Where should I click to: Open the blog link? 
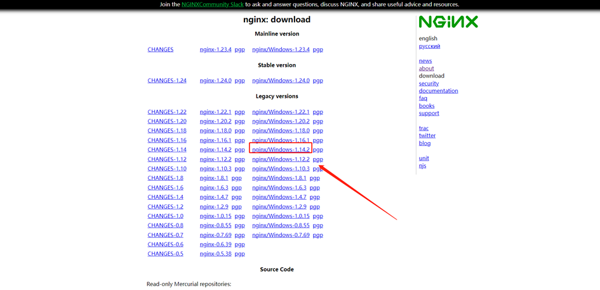[424, 143]
